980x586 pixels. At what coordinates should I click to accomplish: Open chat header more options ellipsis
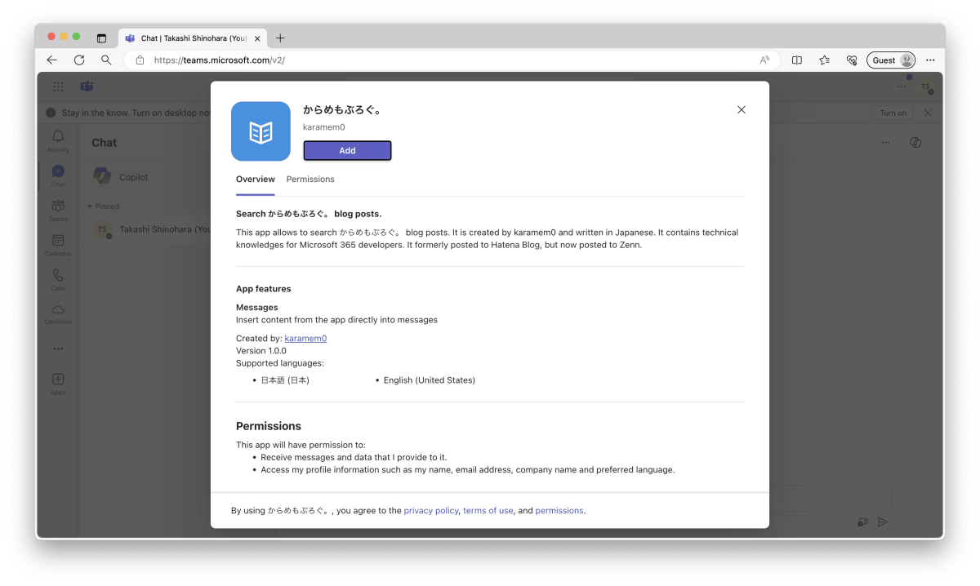tap(886, 143)
